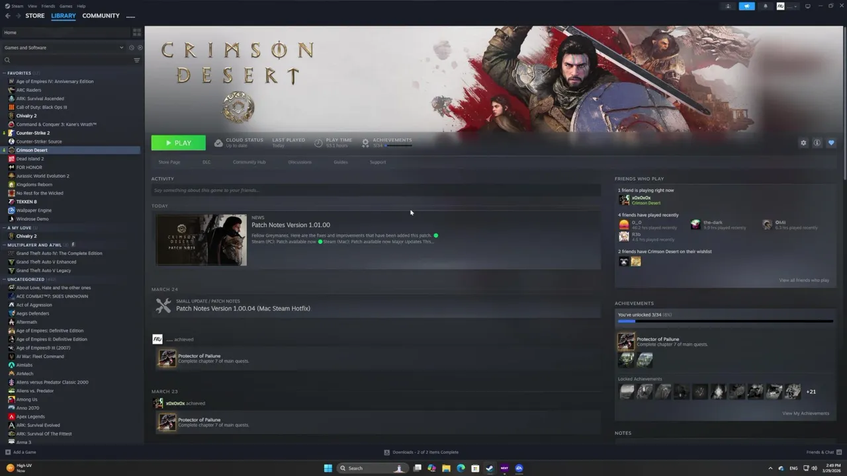Open the Help menu

[x=81, y=6]
